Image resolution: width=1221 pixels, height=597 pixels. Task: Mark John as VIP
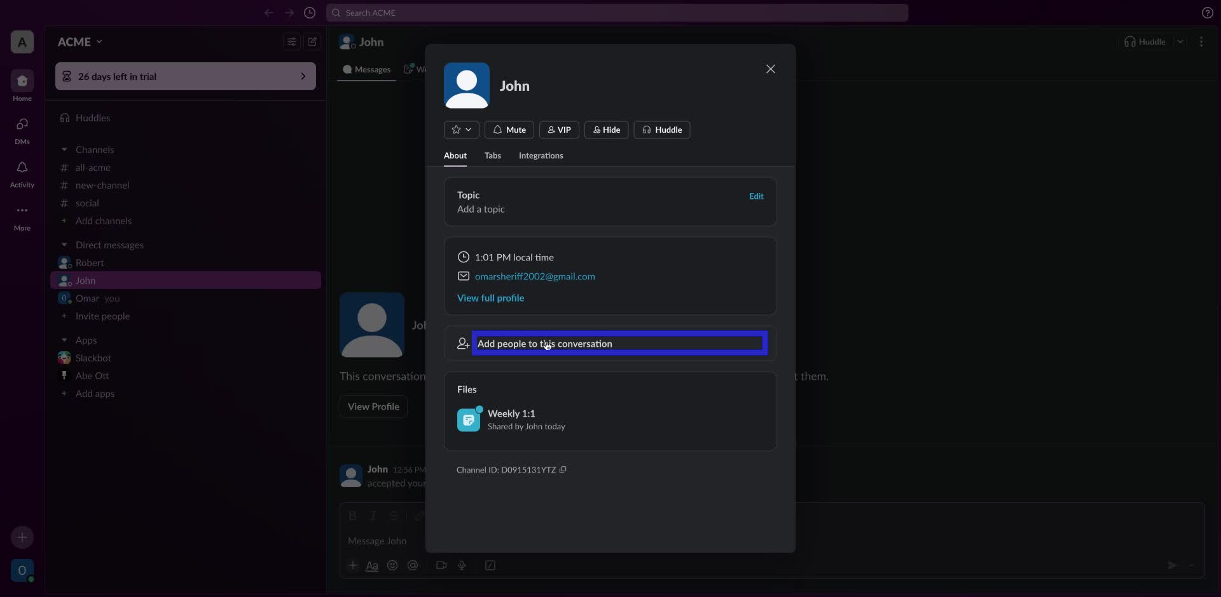pyautogui.click(x=558, y=130)
